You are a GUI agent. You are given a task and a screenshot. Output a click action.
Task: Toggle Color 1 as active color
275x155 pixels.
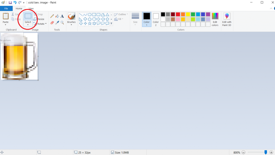coord(147,19)
